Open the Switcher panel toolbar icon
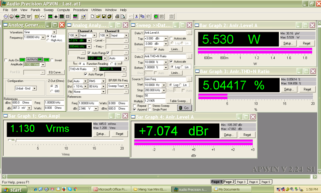321x193 pixels. pyautogui.click(x=42, y=16)
